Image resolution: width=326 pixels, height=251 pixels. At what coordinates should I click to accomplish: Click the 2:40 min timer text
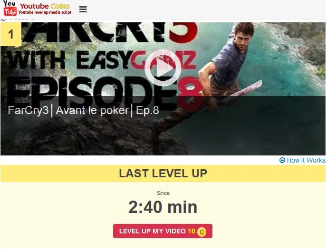click(163, 207)
